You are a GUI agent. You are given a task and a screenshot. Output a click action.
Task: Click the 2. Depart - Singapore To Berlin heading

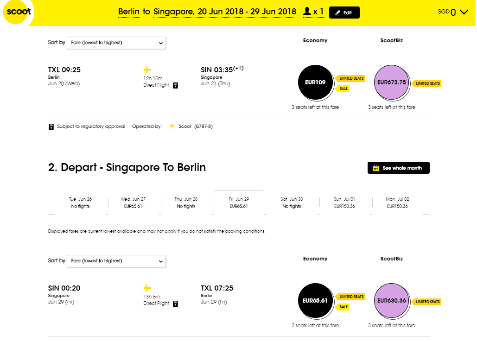coord(127,167)
